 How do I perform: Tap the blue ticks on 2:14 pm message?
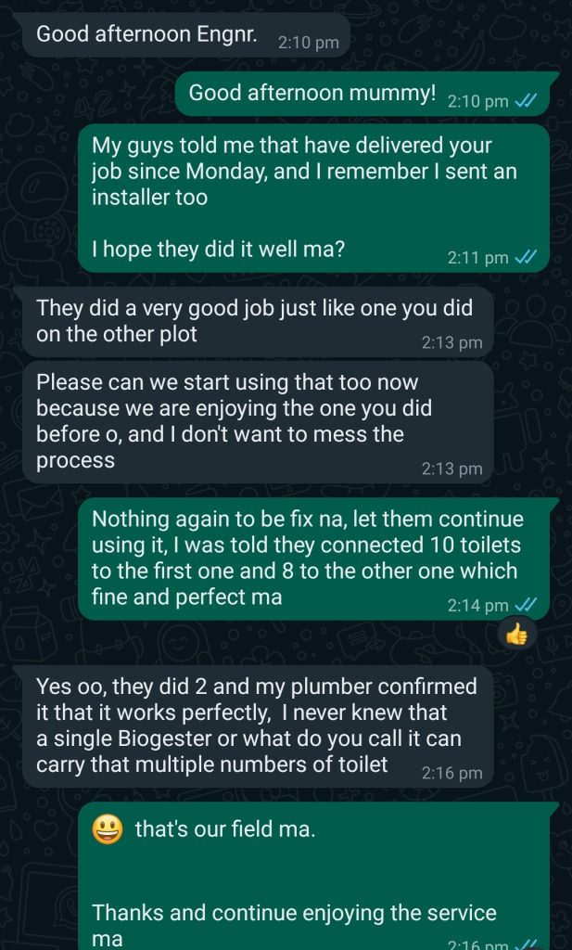click(x=526, y=605)
